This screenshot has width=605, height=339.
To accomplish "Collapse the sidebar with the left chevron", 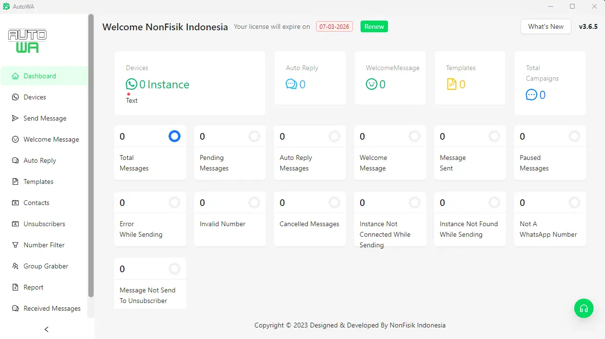I will tap(47, 329).
